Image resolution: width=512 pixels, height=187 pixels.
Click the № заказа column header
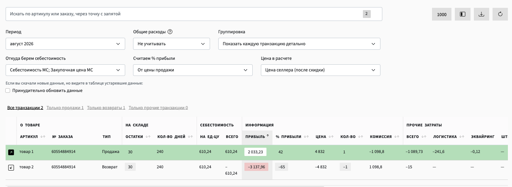click(62, 137)
